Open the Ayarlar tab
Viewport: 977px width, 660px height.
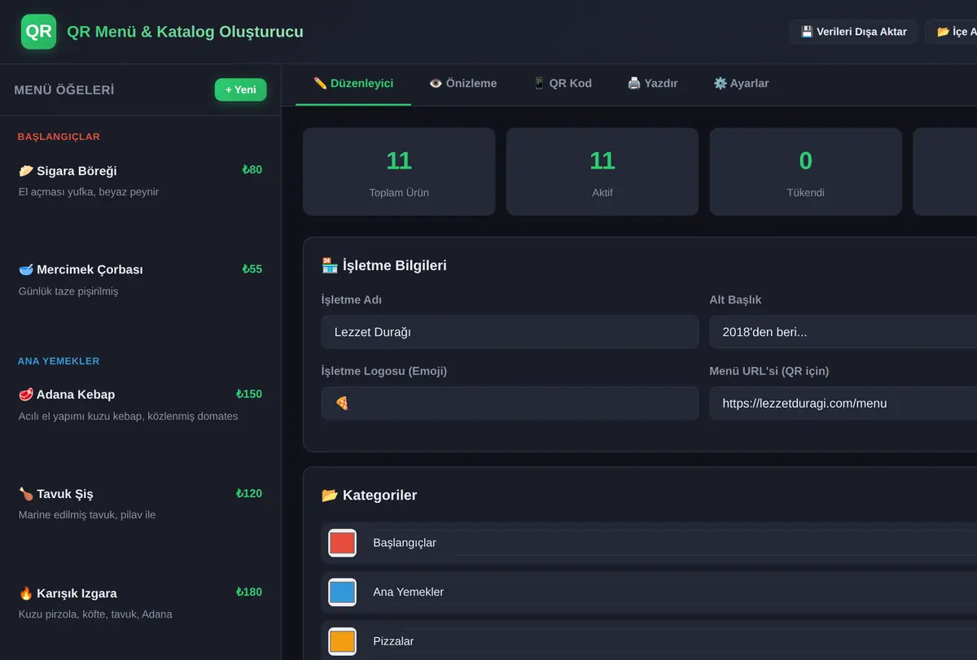click(x=741, y=84)
